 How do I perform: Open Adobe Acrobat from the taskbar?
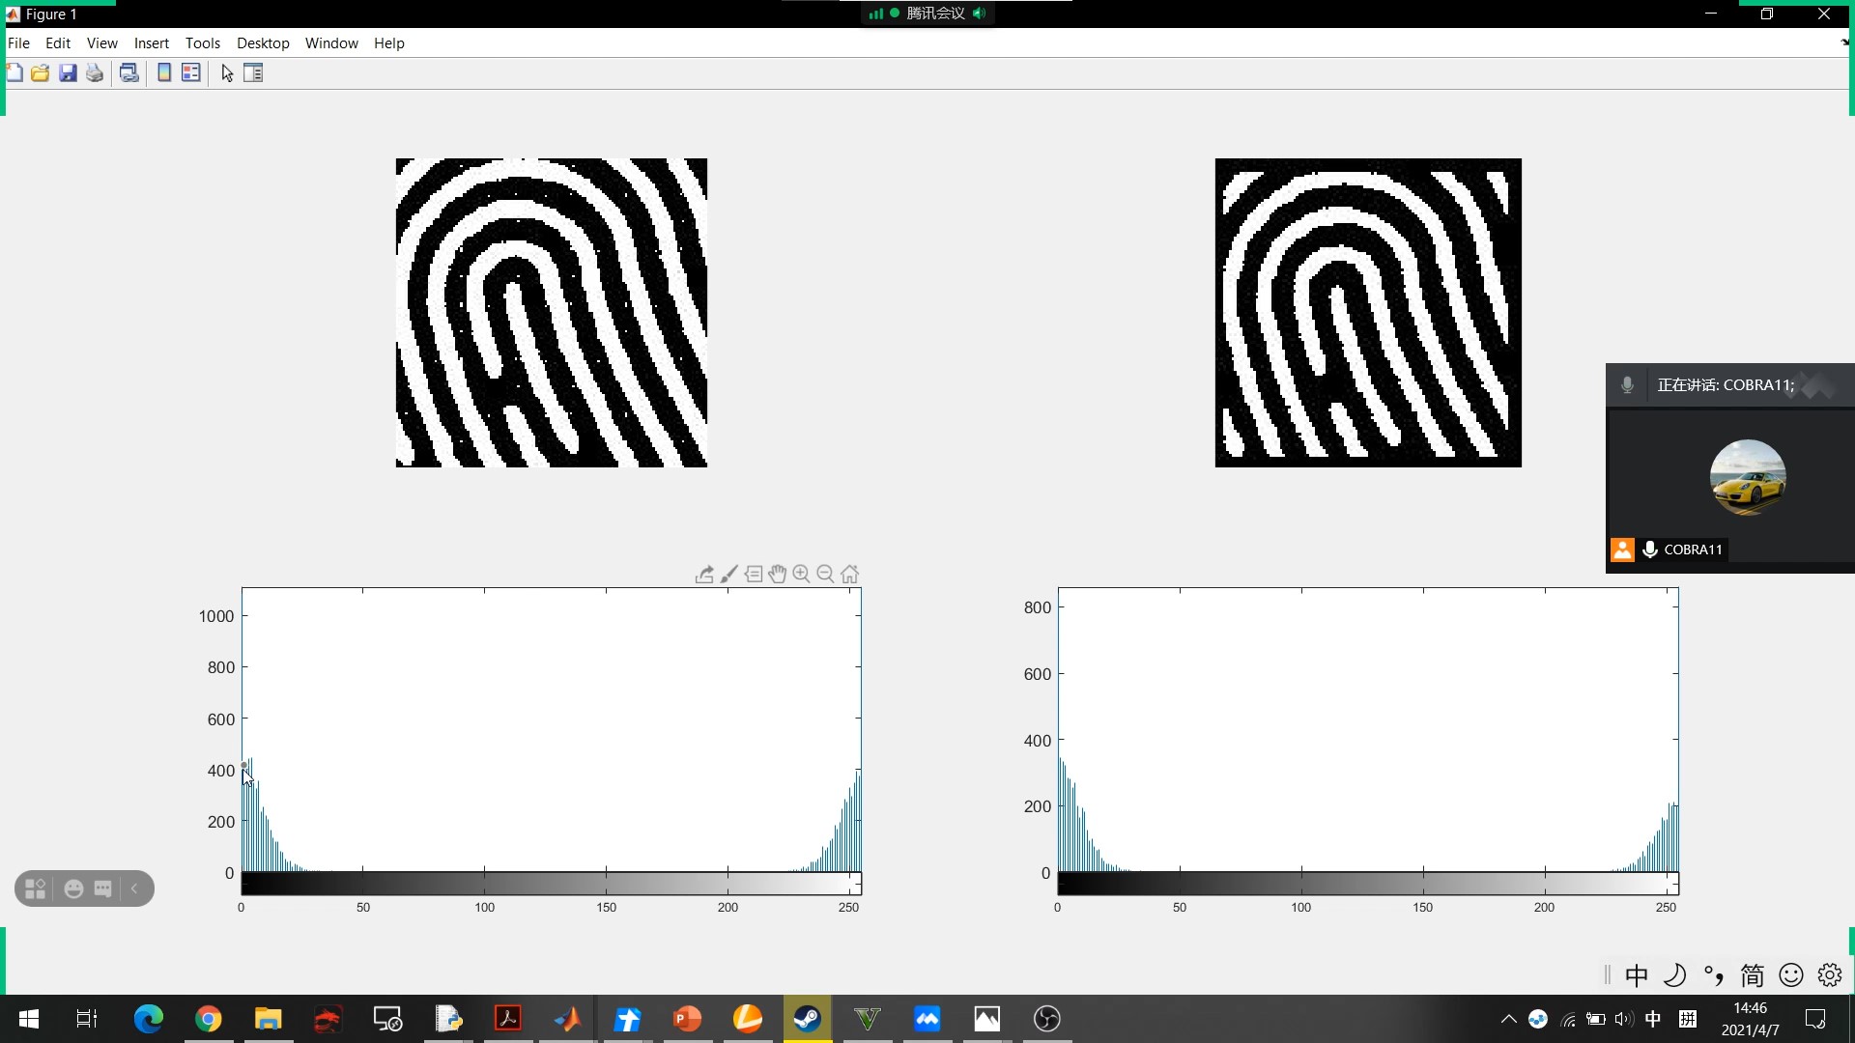[x=508, y=1019]
